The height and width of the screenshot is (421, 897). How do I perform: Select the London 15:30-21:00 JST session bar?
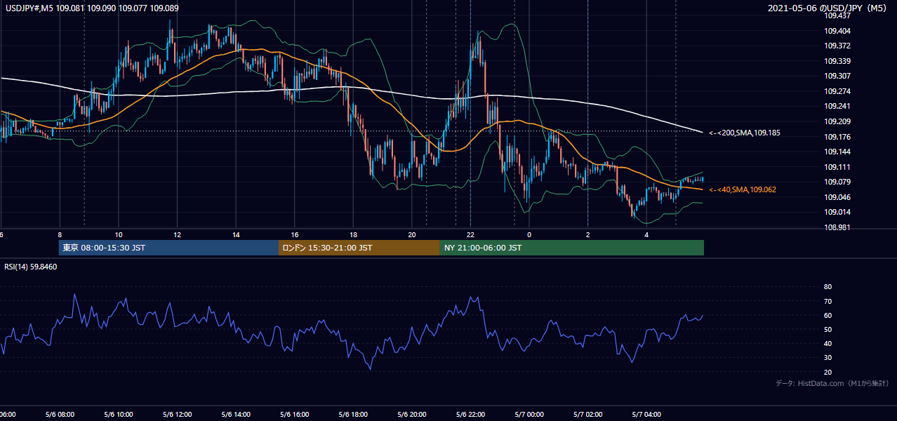tap(359, 248)
